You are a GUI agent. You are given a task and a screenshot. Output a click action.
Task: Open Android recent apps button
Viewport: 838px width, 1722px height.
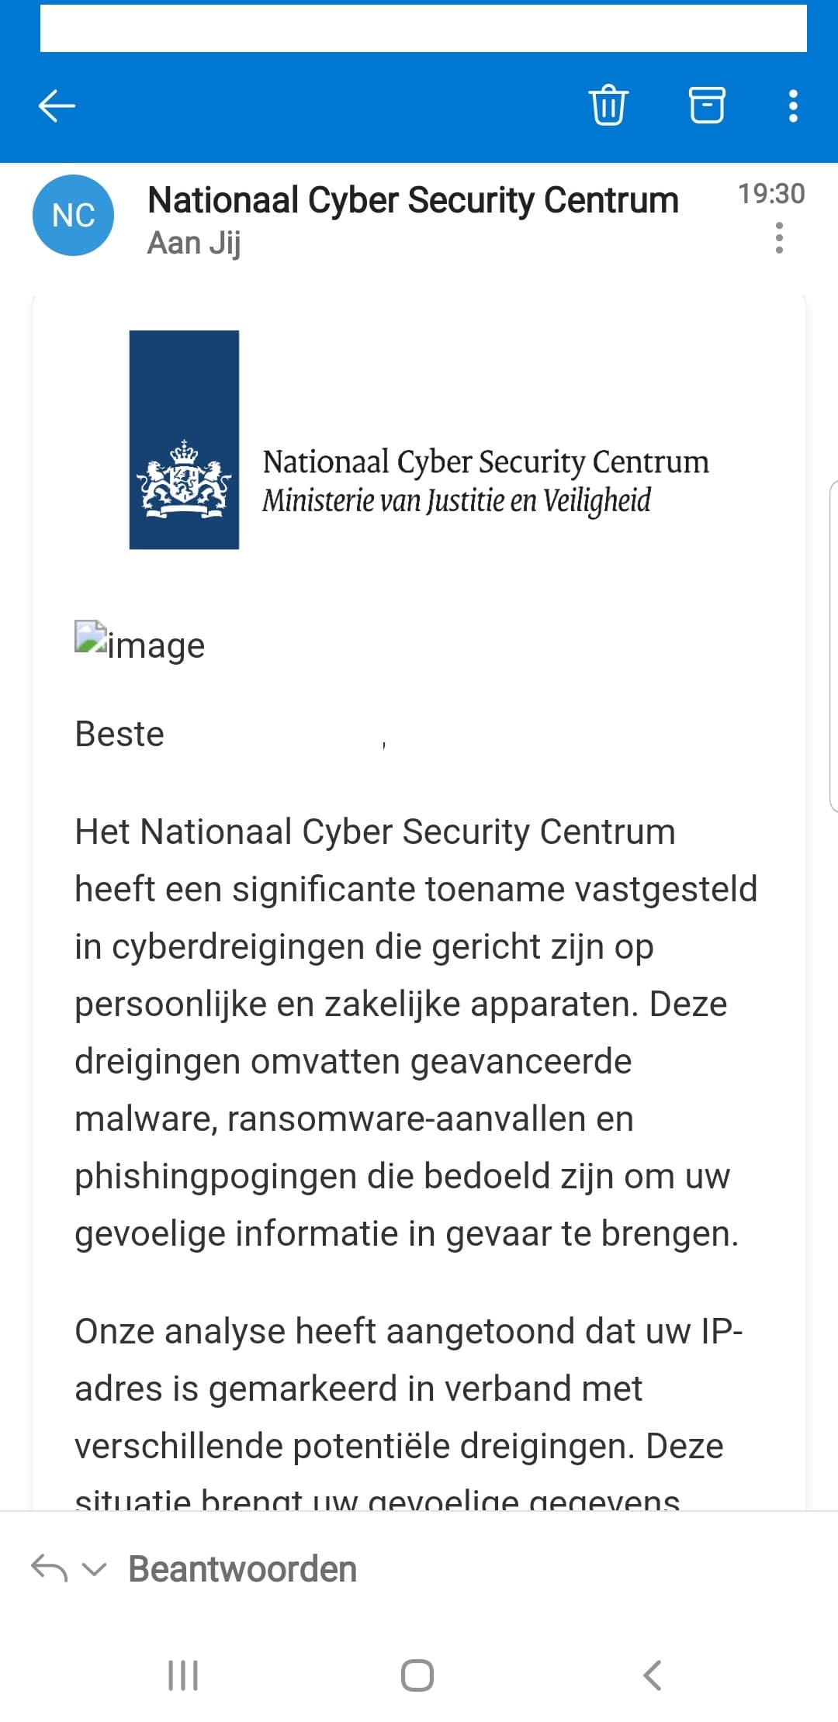tap(183, 1675)
